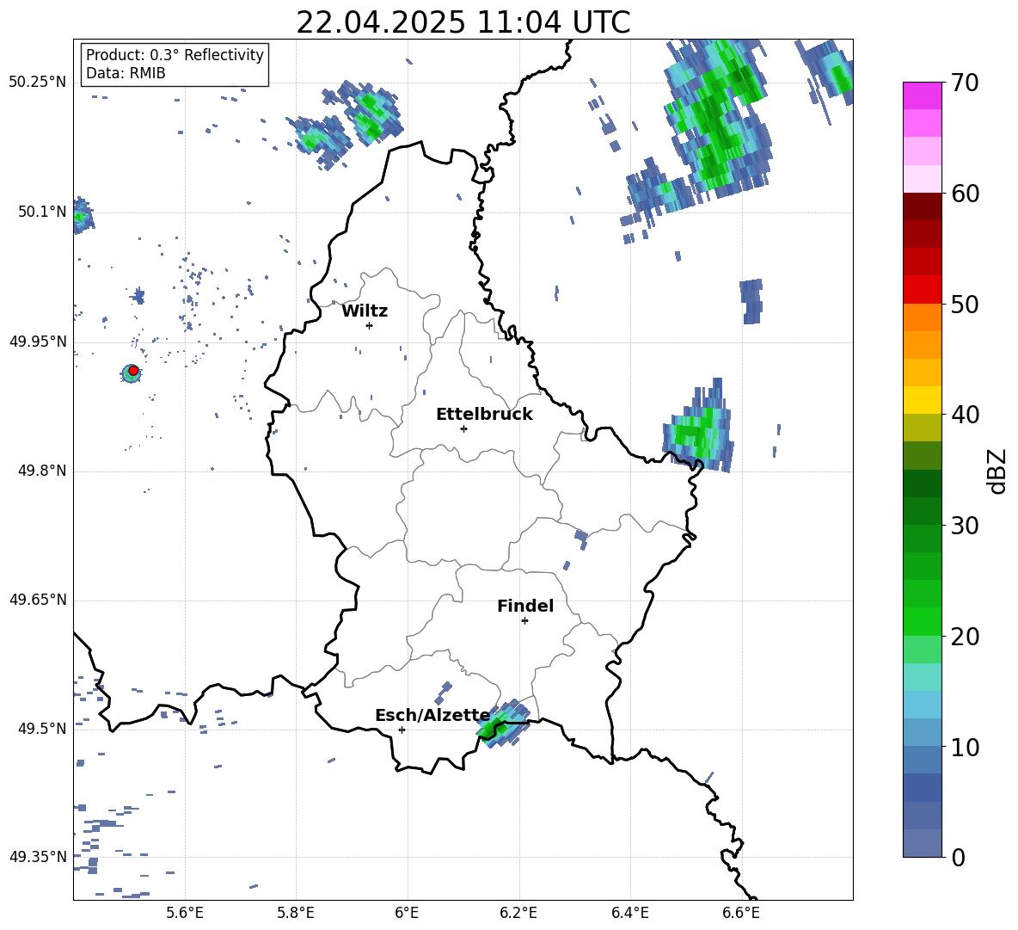Click the 49.95°N latitude label
Image resolution: width=1018 pixels, height=930 pixels.
click(x=38, y=342)
